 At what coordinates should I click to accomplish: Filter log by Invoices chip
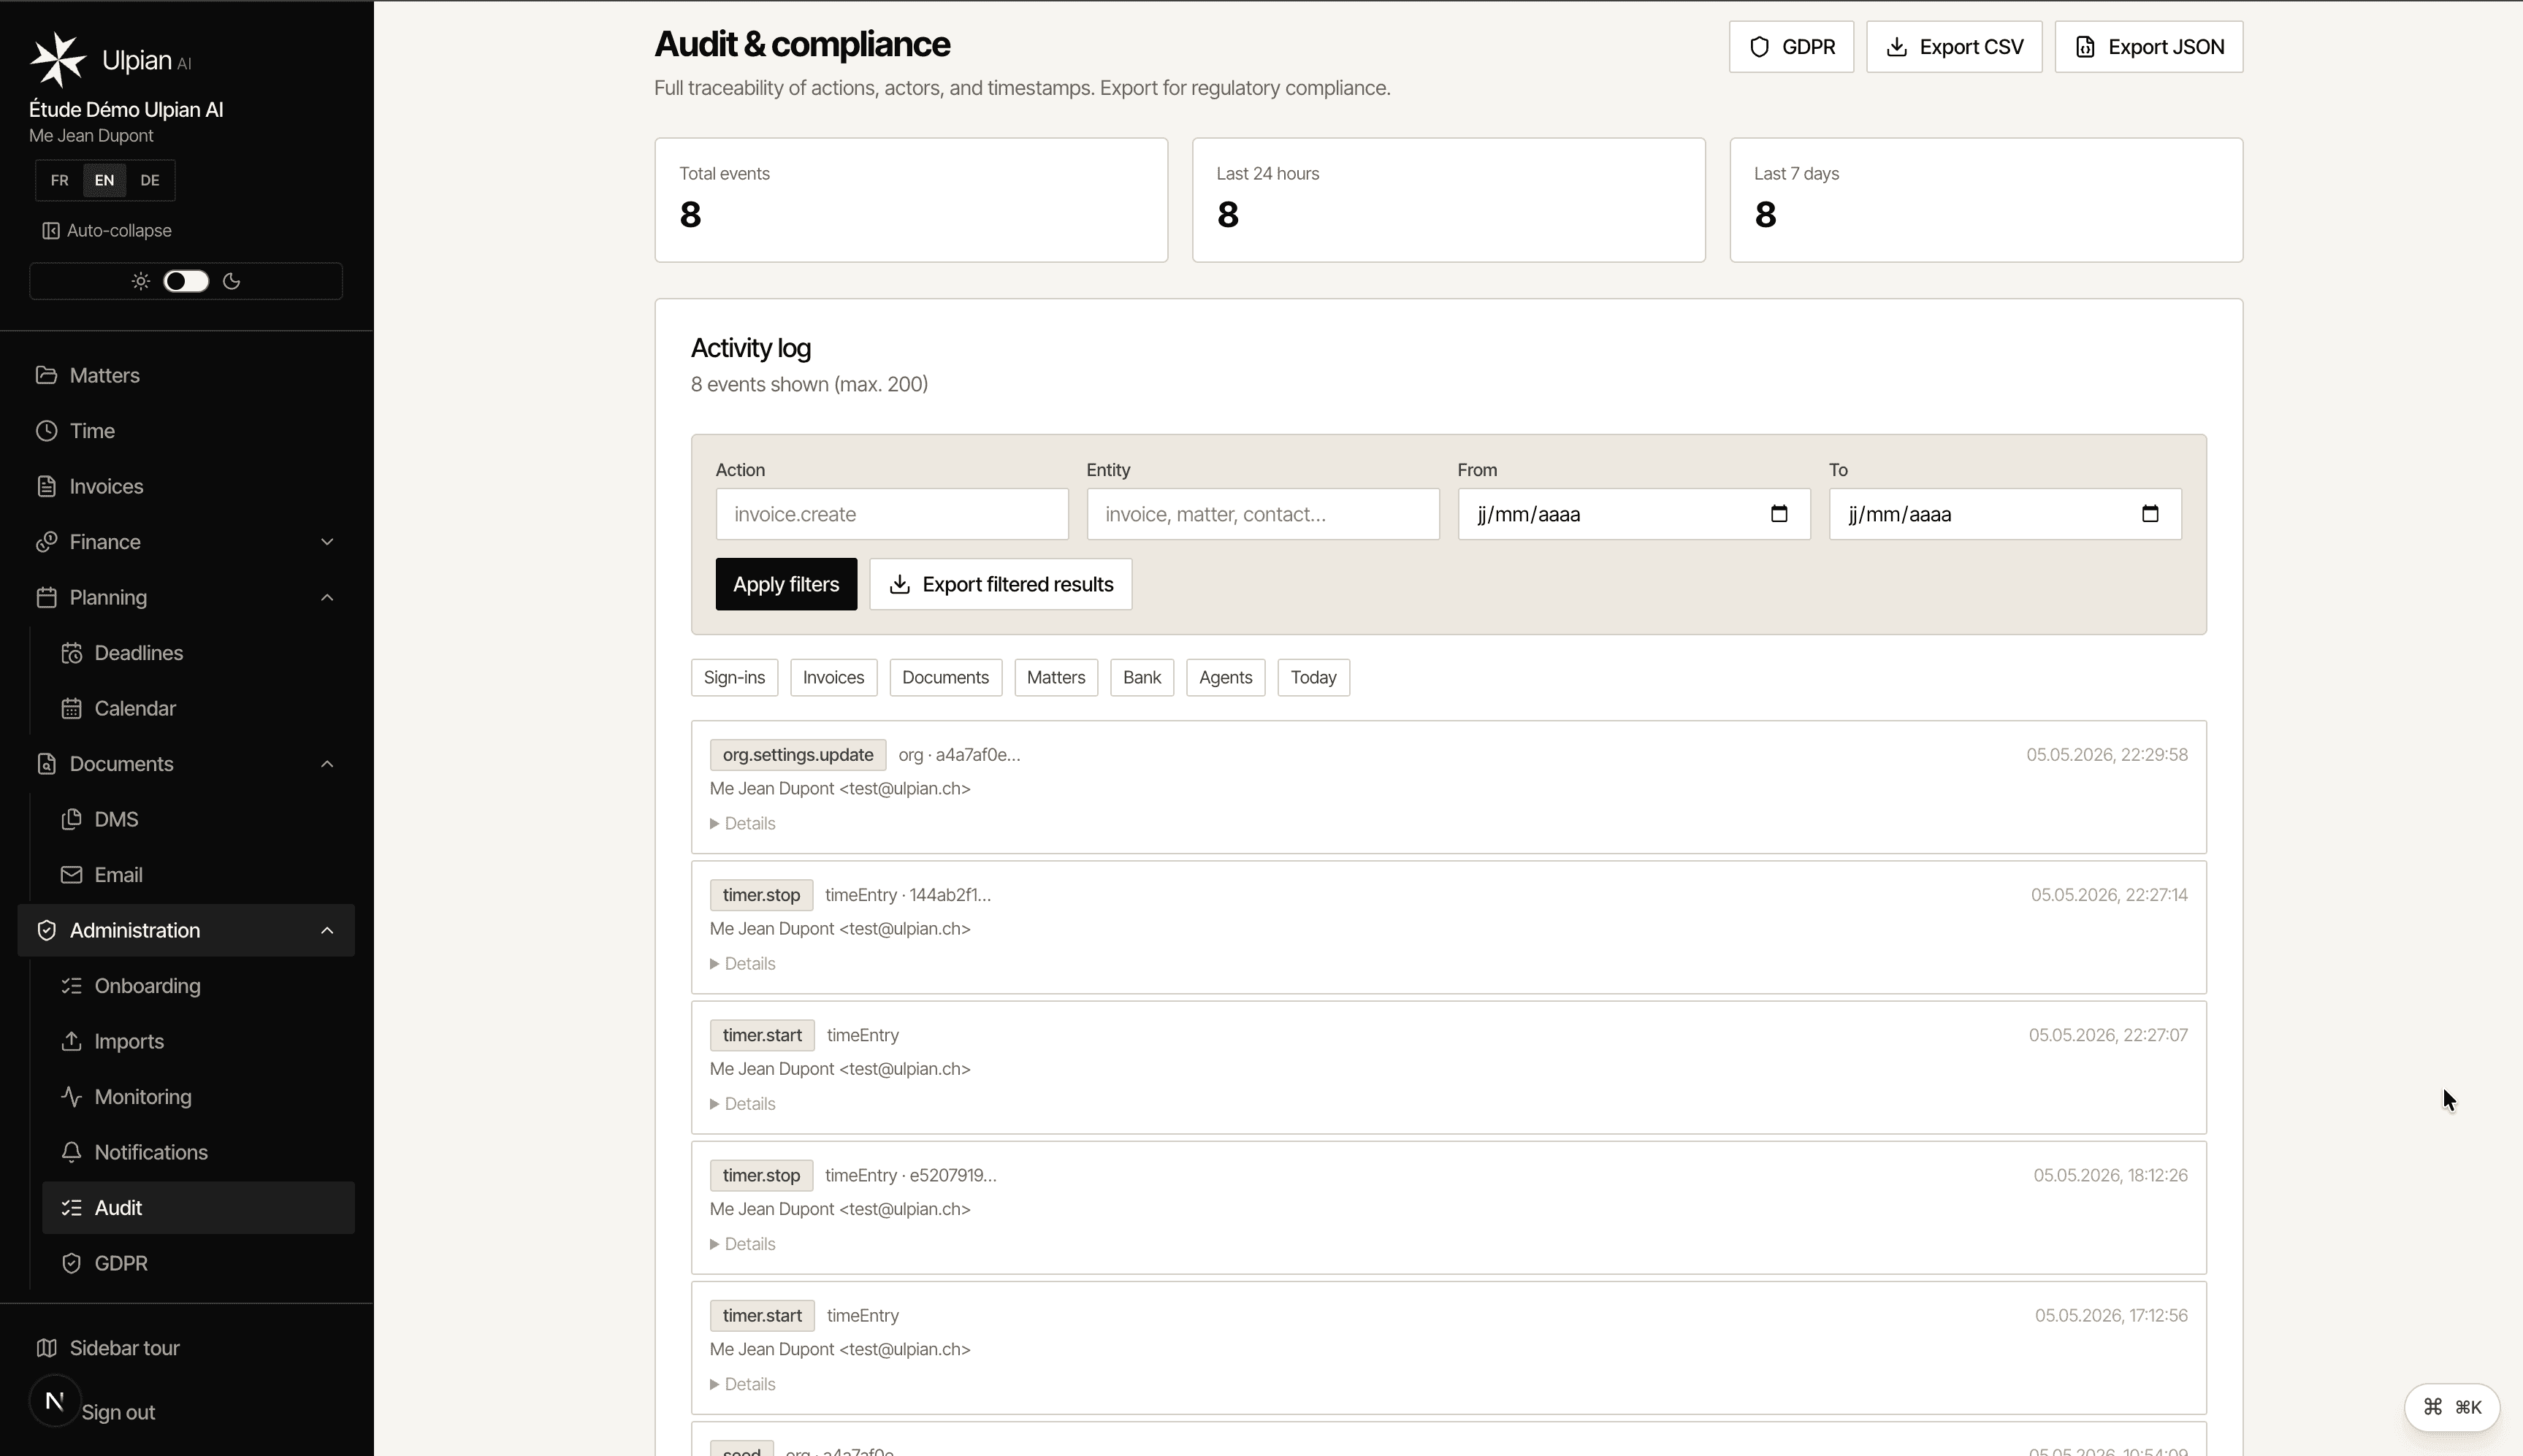[x=833, y=677]
